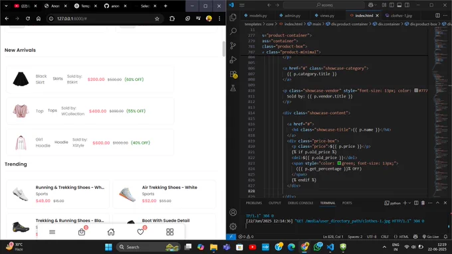Close the index.html editor tab
The width and height of the screenshot is (452, 254).
click(377, 15)
